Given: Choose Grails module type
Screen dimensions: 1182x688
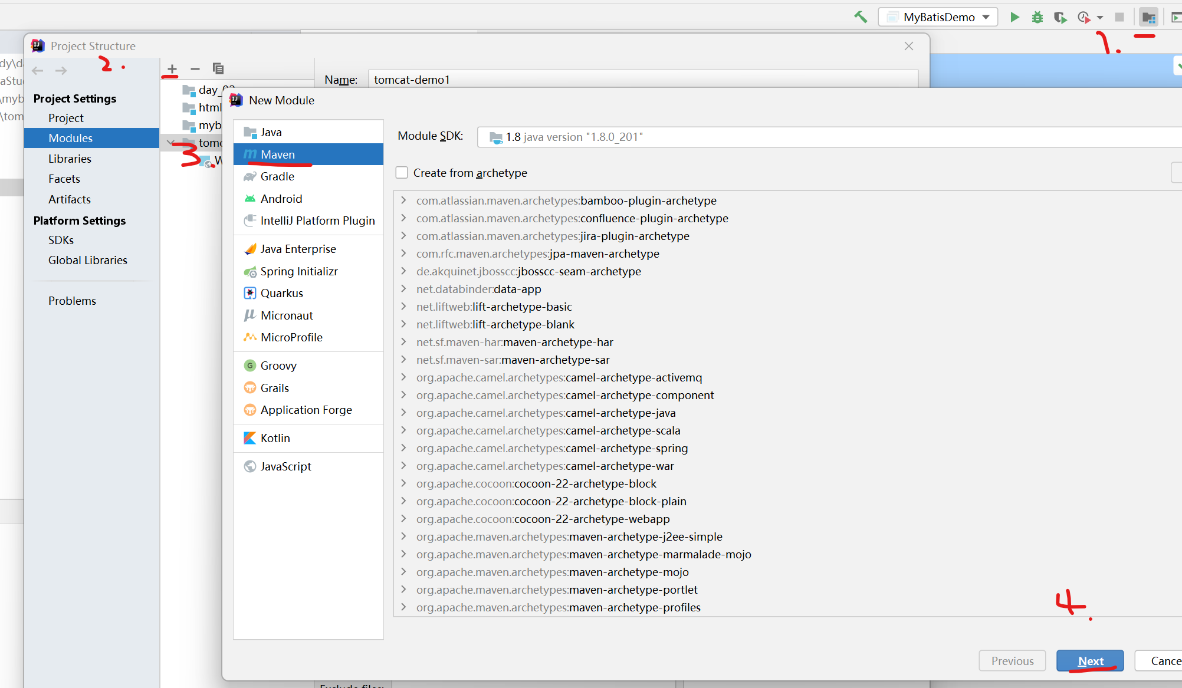Looking at the screenshot, I should (x=308, y=388).
